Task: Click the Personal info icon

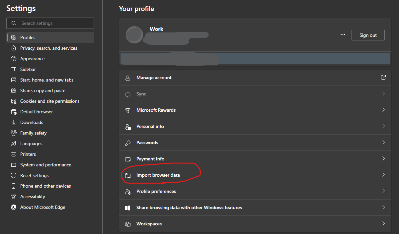Action: click(128, 127)
